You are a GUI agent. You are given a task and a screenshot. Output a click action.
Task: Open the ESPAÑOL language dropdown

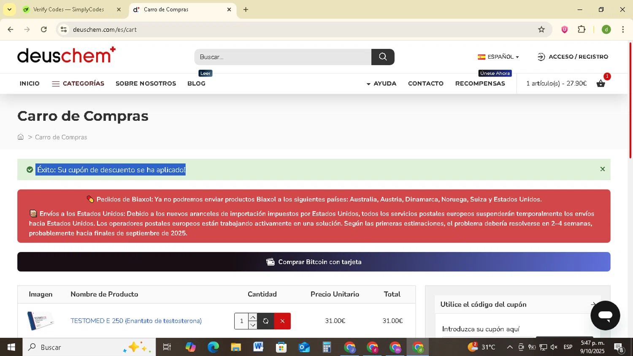click(498, 57)
